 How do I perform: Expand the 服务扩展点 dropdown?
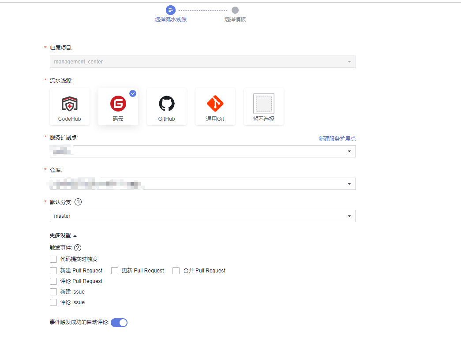pyautogui.click(x=203, y=151)
